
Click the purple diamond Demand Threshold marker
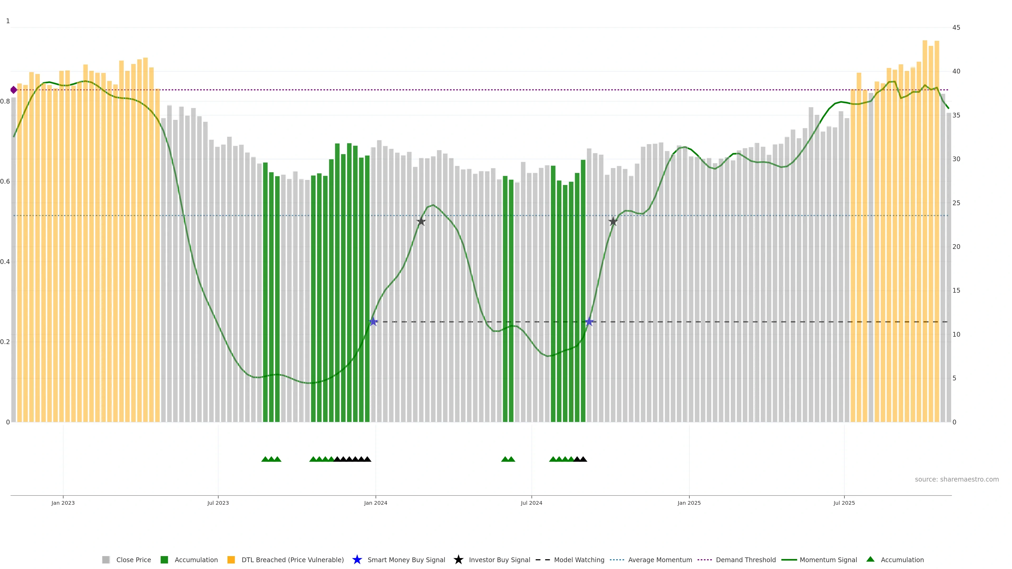(14, 90)
